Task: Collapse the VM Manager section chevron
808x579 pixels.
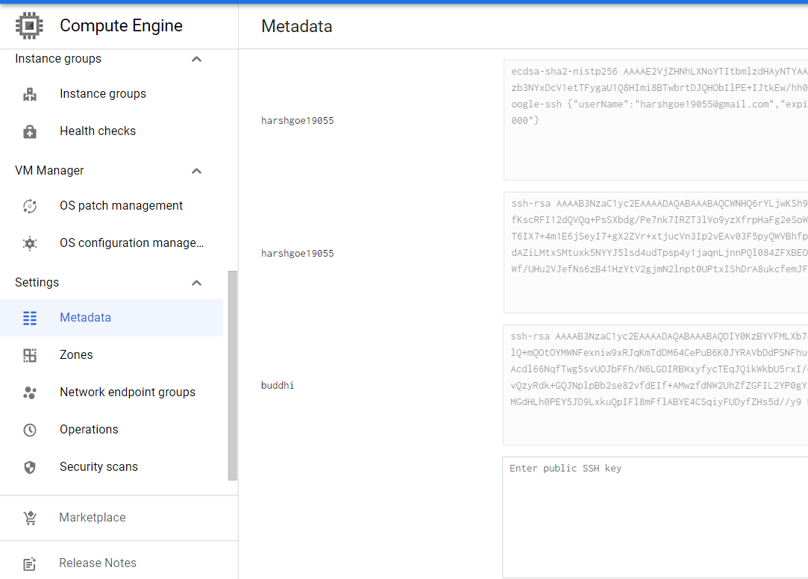Action: pyautogui.click(x=196, y=171)
